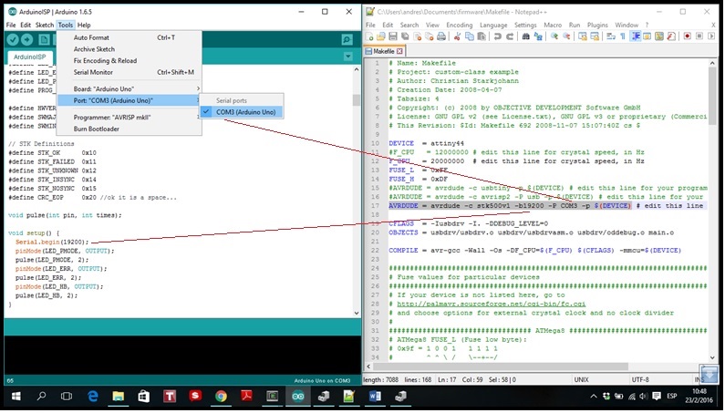Screen dimensions: 725x413
Task: Open Notepad++ Encoding menu
Action: (x=459, y=25)
